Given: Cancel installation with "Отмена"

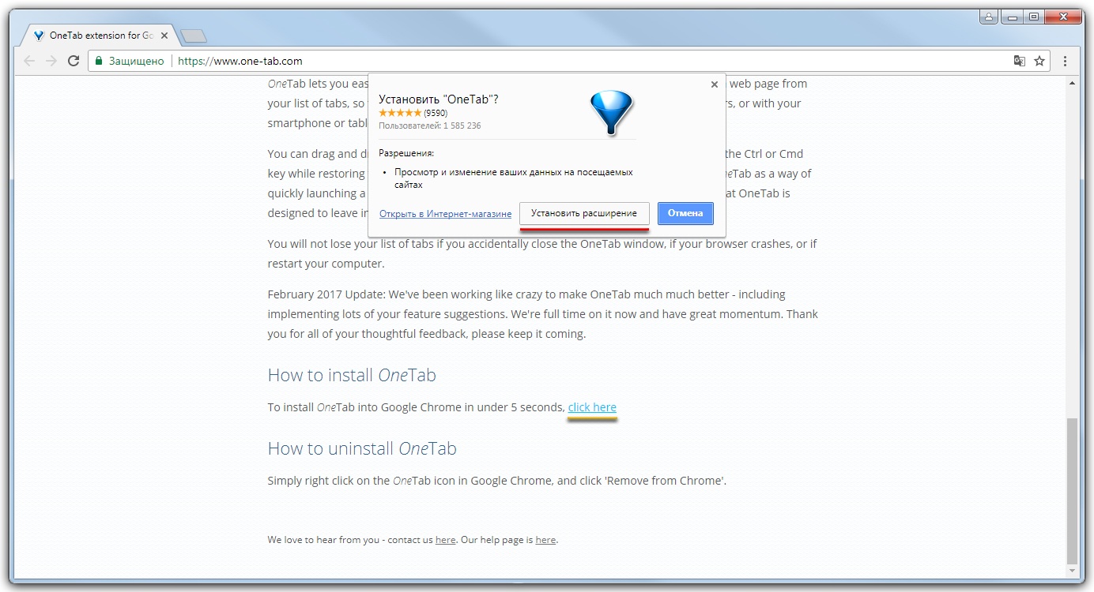Looking at the screenshot, I should coord(685,214).
